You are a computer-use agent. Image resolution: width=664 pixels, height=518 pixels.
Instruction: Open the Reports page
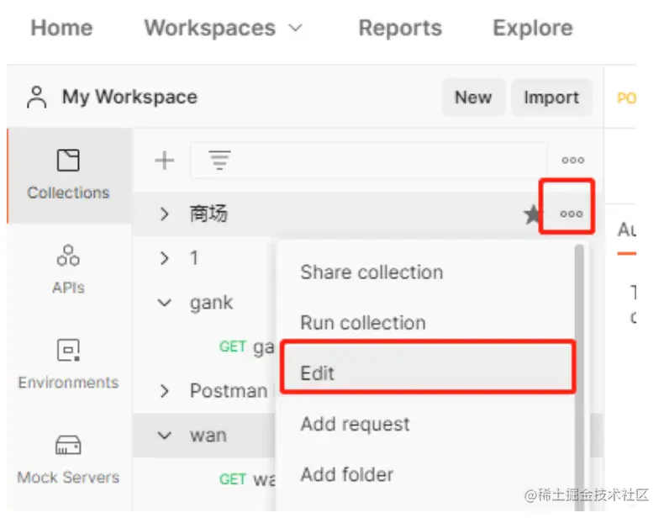tap(400, 29)
